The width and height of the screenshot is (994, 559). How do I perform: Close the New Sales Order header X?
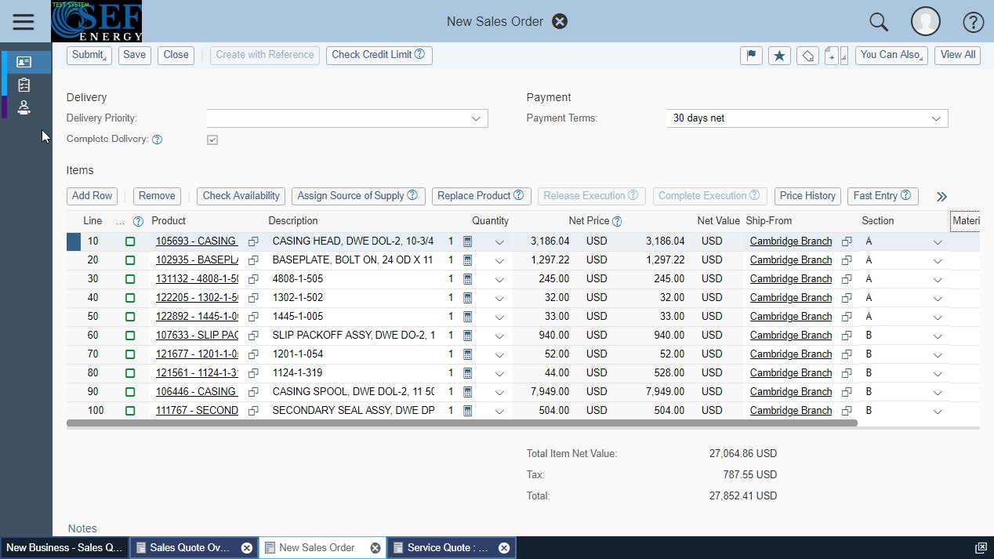[560, 21]
